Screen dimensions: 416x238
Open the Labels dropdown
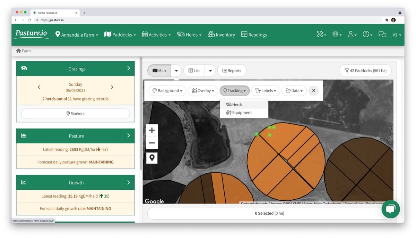tap(266, 91)
